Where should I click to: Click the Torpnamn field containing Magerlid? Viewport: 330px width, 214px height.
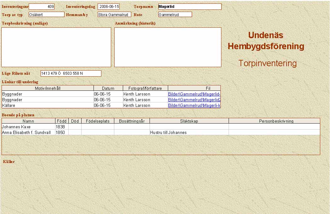pyautogui.click(x=190, y=7)
